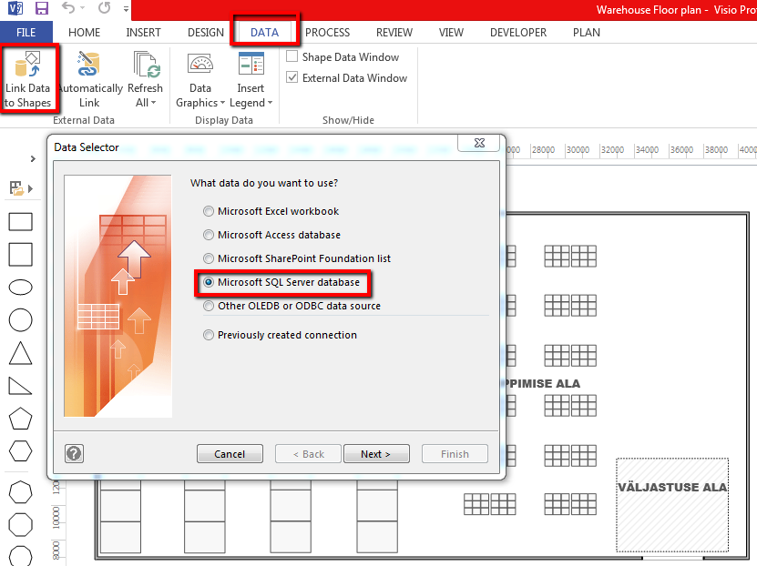Switch to the DESIGN tab
Screen dimensions: 757x566
(x=206, y=32)
